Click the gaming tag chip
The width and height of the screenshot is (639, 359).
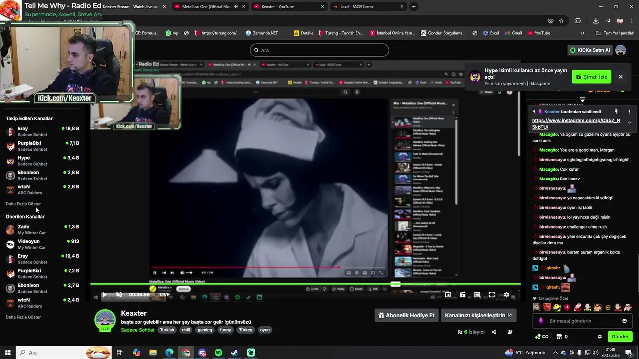(205, 330)
